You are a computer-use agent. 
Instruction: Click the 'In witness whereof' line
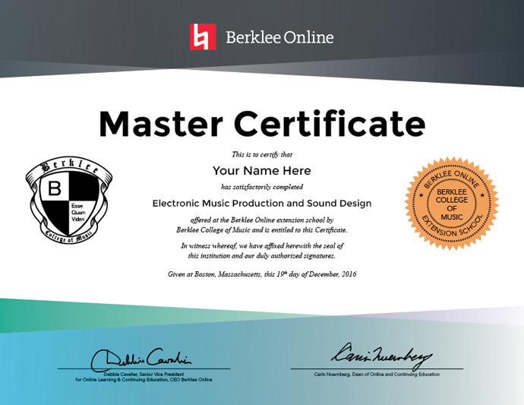pos(262,245)
